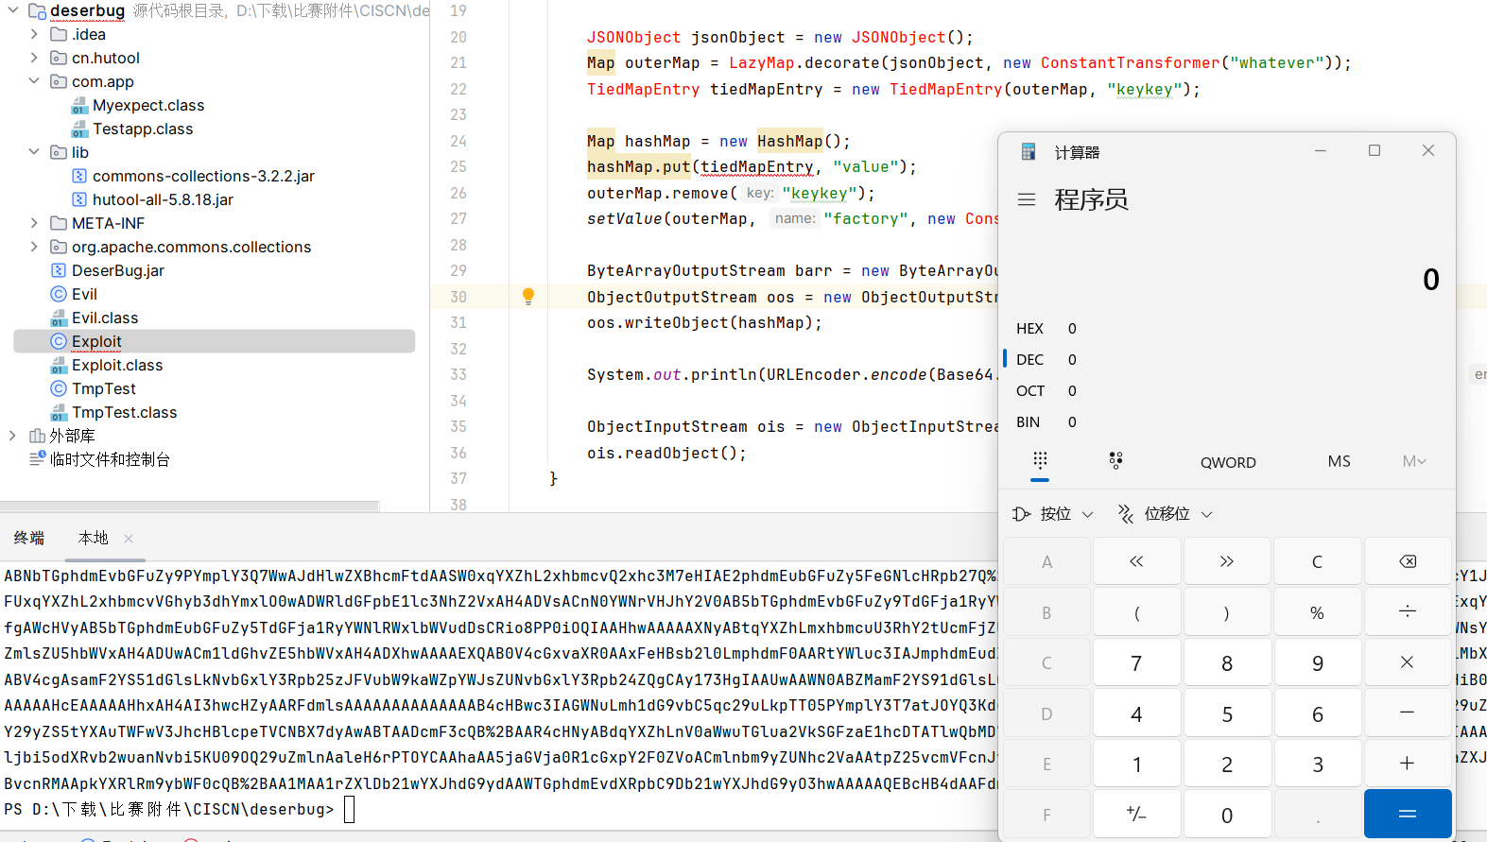The height and width of the screenshot is (842, 1487).
Task: Open hutool-all-5.8.18.jar in project tree
Action: pos(163,199)
